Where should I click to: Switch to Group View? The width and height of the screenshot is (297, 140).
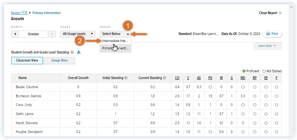59,61
